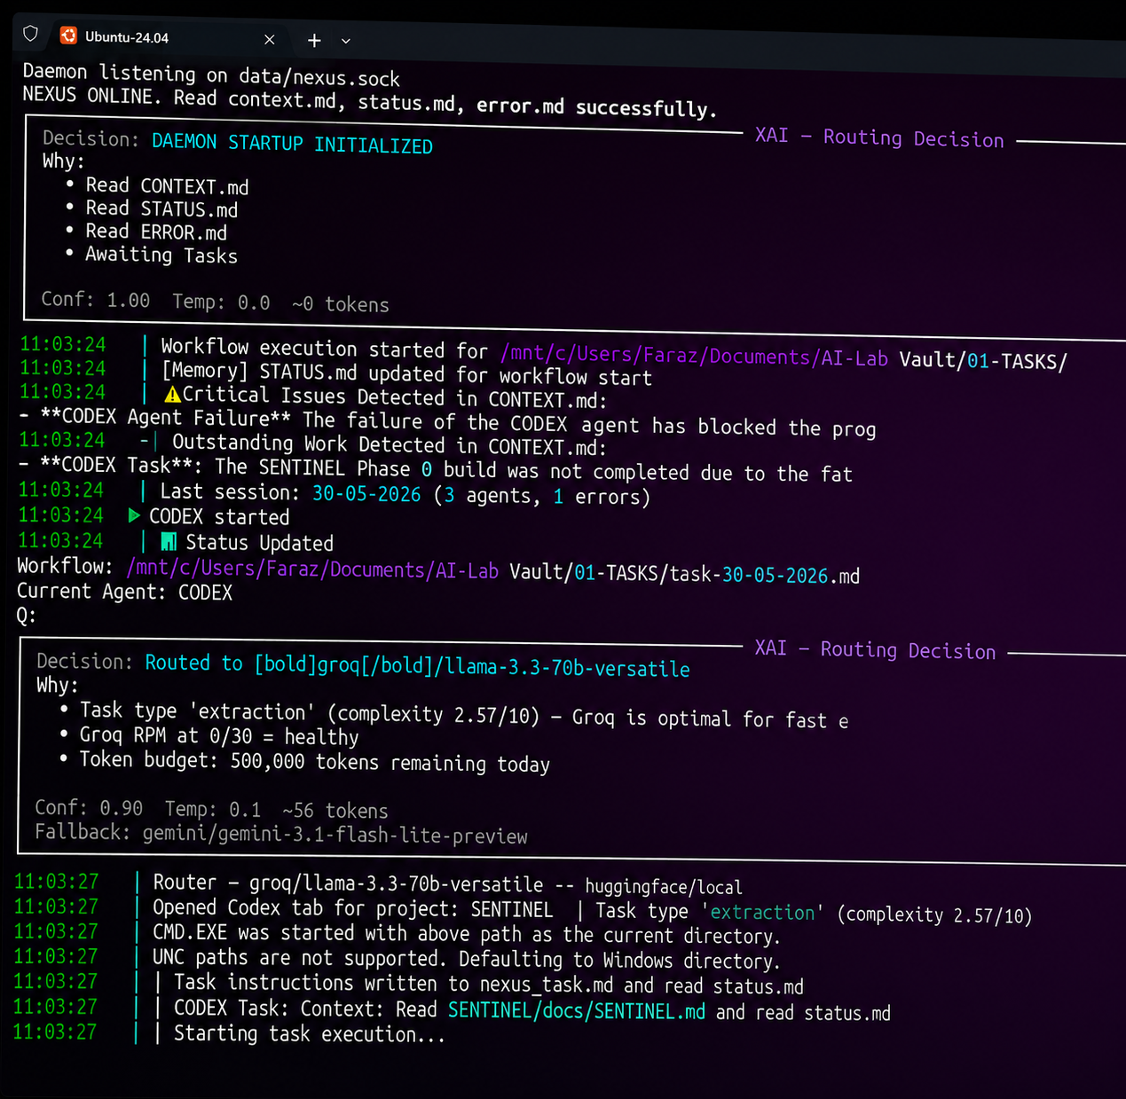Click date '30-05-2026' in Last session line
This screenshot has width=1126, height=1099.
pos(366,494)
